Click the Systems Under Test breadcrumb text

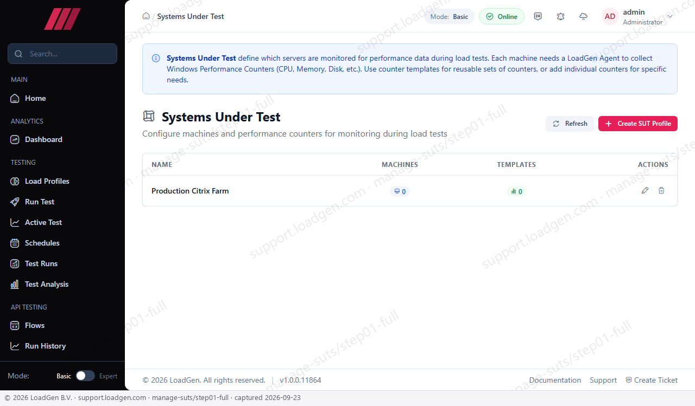(191, 16)
